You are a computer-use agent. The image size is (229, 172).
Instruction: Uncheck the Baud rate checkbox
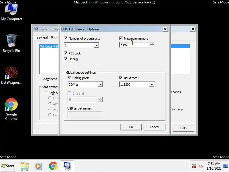click(121, 78)
